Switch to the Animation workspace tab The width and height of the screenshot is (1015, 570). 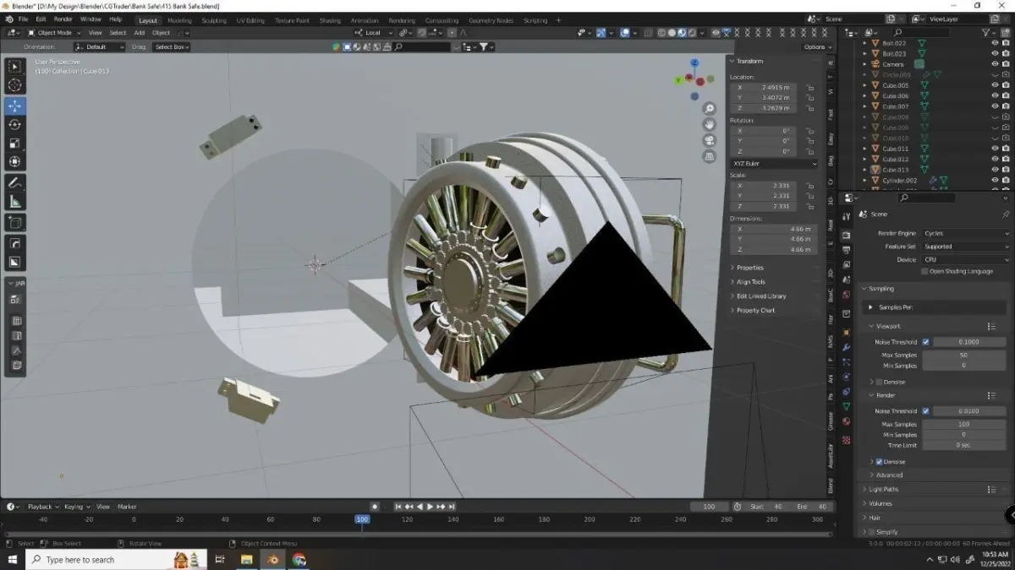pyautogui.click(x=365, y=20)
